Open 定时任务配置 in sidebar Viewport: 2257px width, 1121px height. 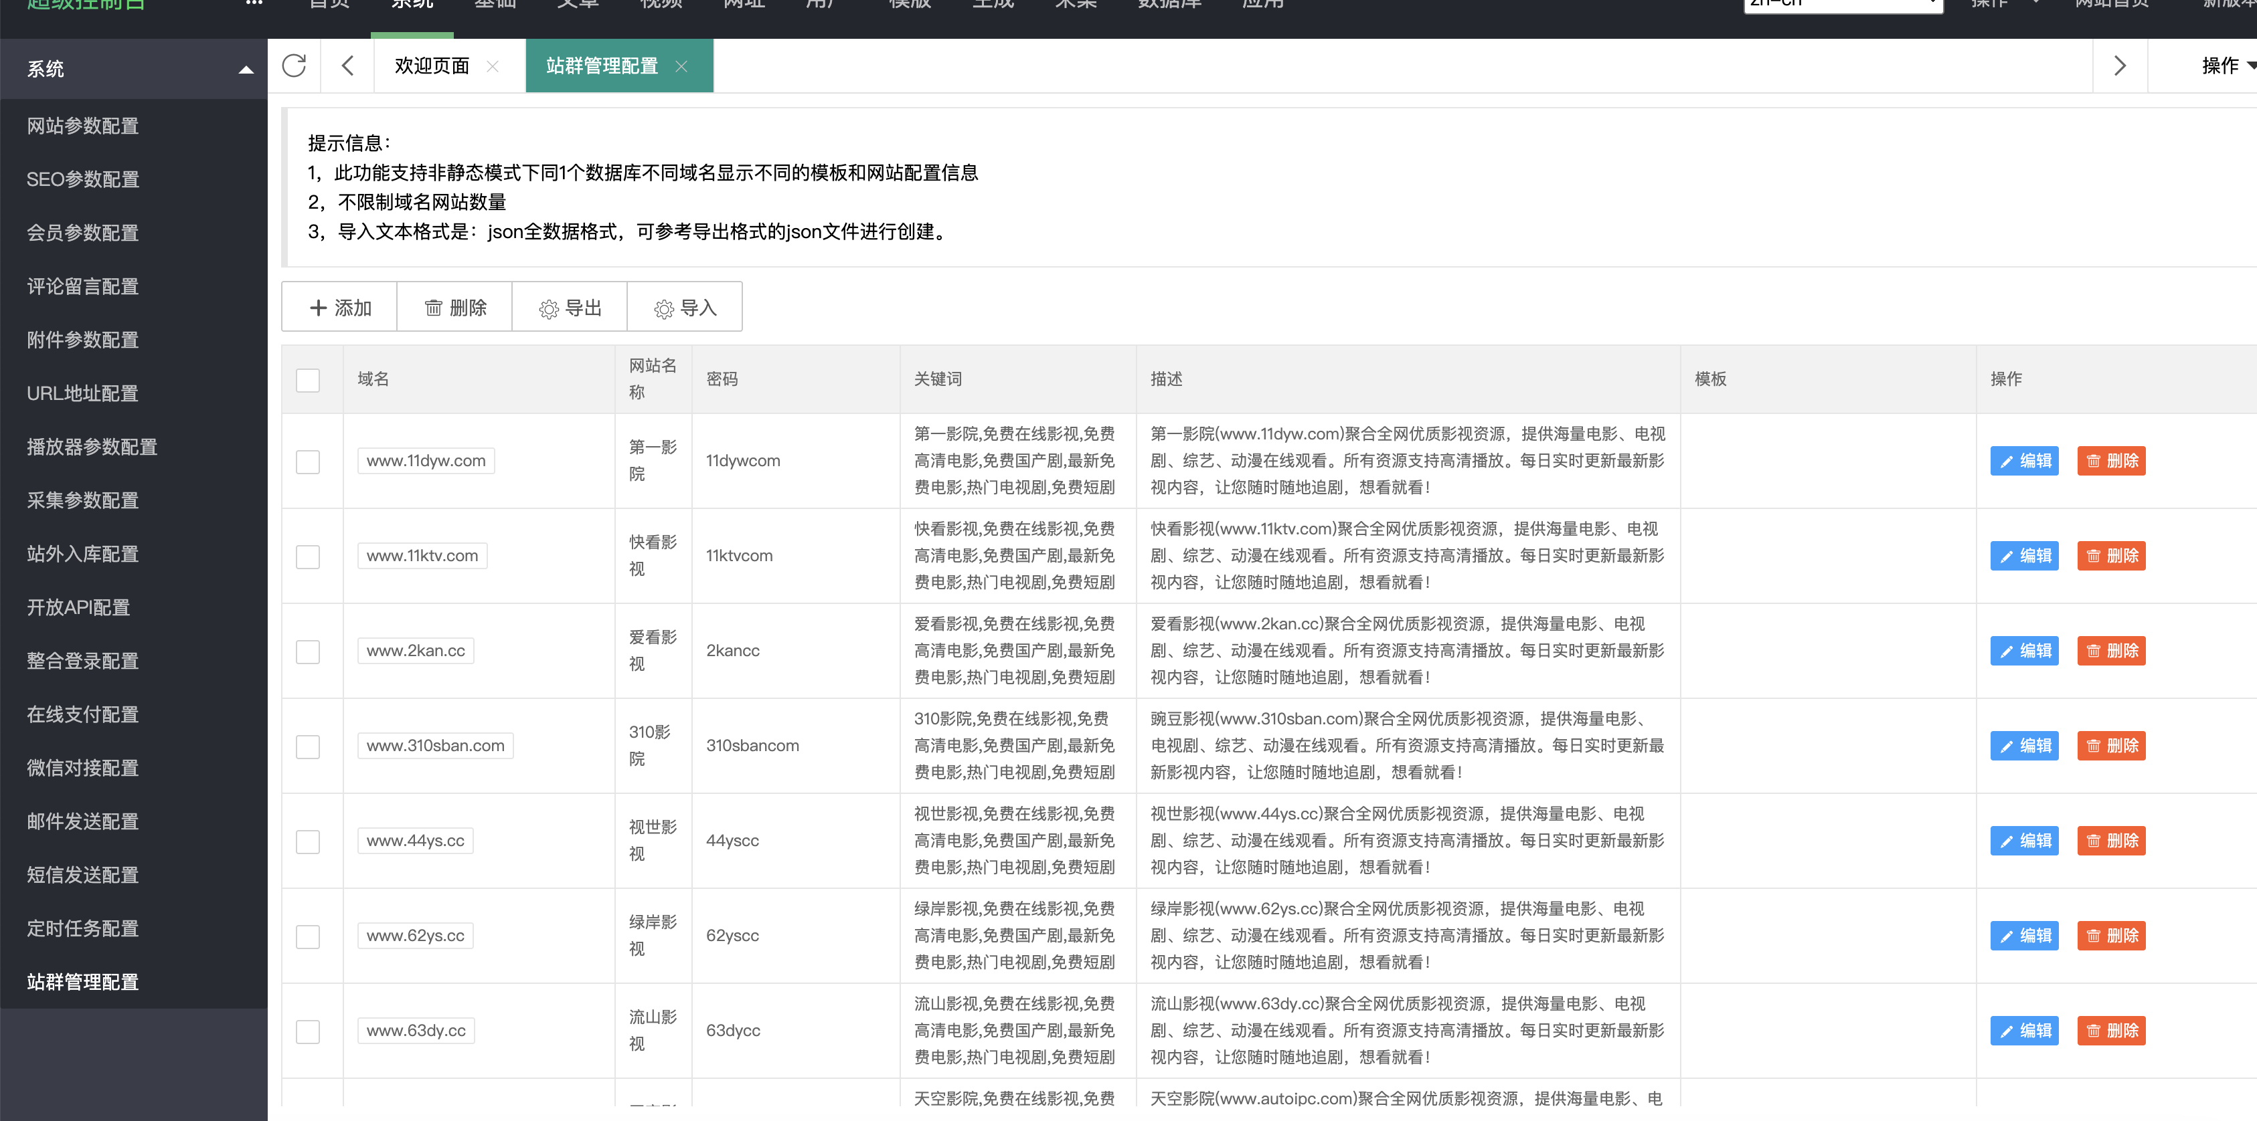click(x=134, y=928)
